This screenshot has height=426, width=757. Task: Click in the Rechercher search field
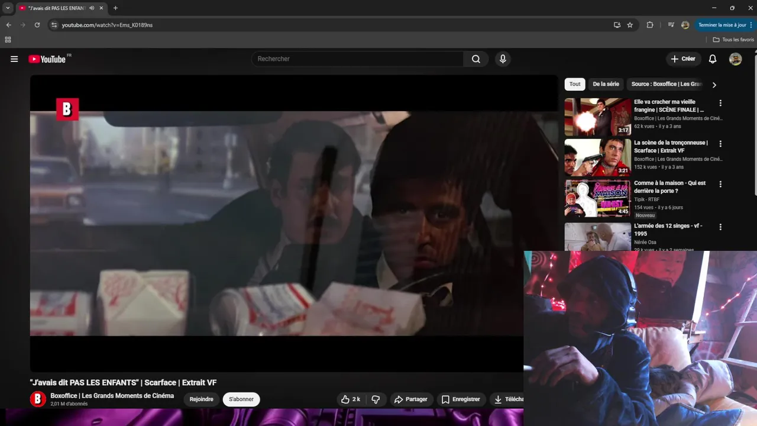[358, 59]
